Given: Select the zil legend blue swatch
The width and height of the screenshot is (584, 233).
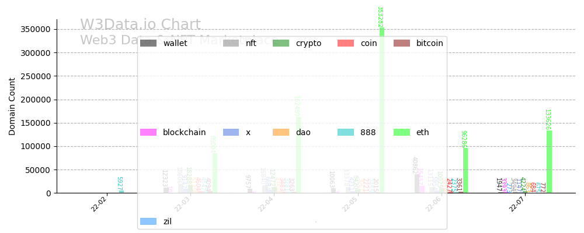Looking at the screenshot, I should (x=148, y=221).
